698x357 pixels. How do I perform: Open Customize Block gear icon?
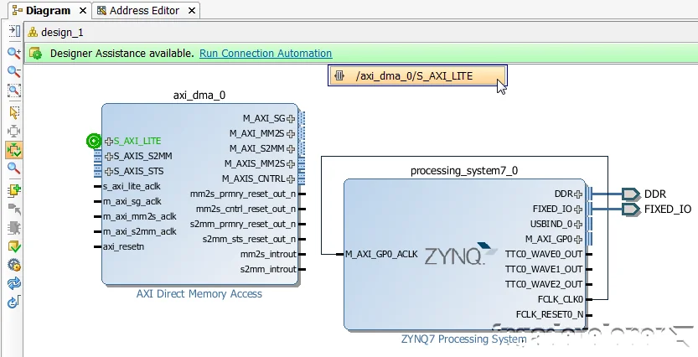[14, 265]
